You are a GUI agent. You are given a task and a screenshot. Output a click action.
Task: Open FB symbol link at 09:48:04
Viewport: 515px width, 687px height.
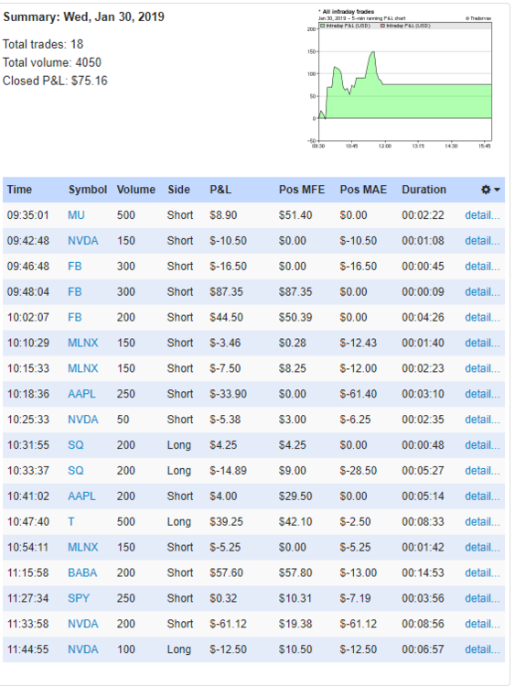point(75,292)
